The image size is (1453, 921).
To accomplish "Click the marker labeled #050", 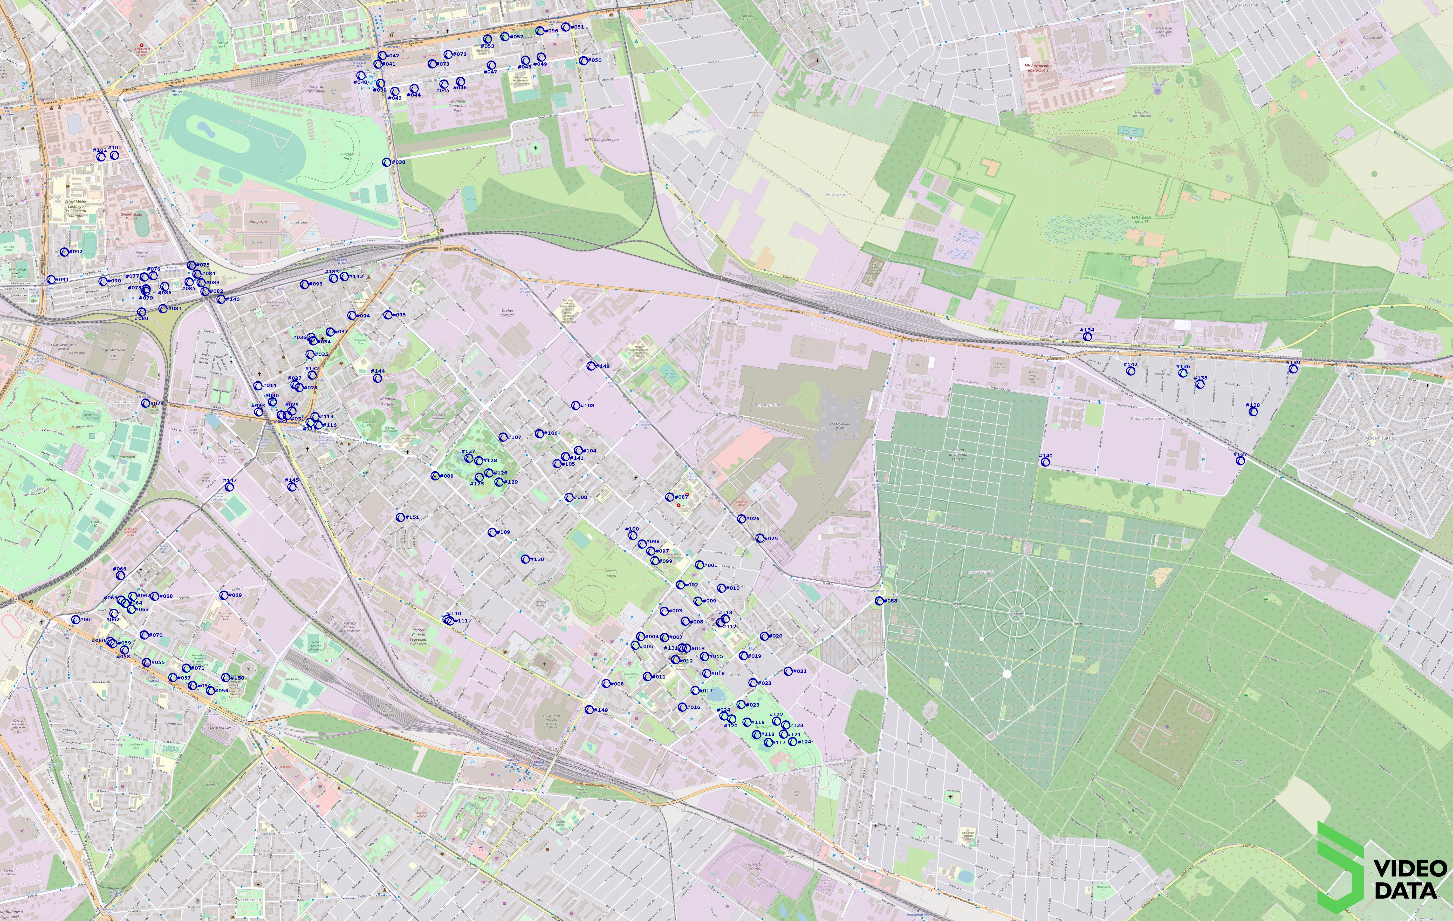I will [x=583, y=61].
